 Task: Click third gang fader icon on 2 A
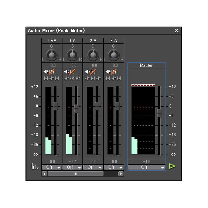[98, 78]
